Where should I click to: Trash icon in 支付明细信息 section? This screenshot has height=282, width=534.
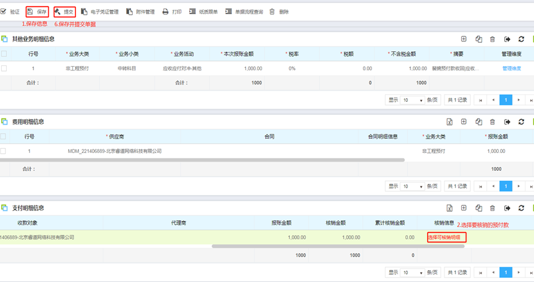492,208
